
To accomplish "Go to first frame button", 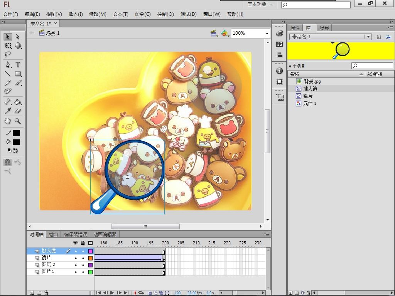I will click(98, 293).
